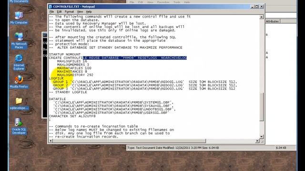This screenshot has width=305, height=171.
Task: Open the Format menu in Notepad
Action: click(69, 12)
